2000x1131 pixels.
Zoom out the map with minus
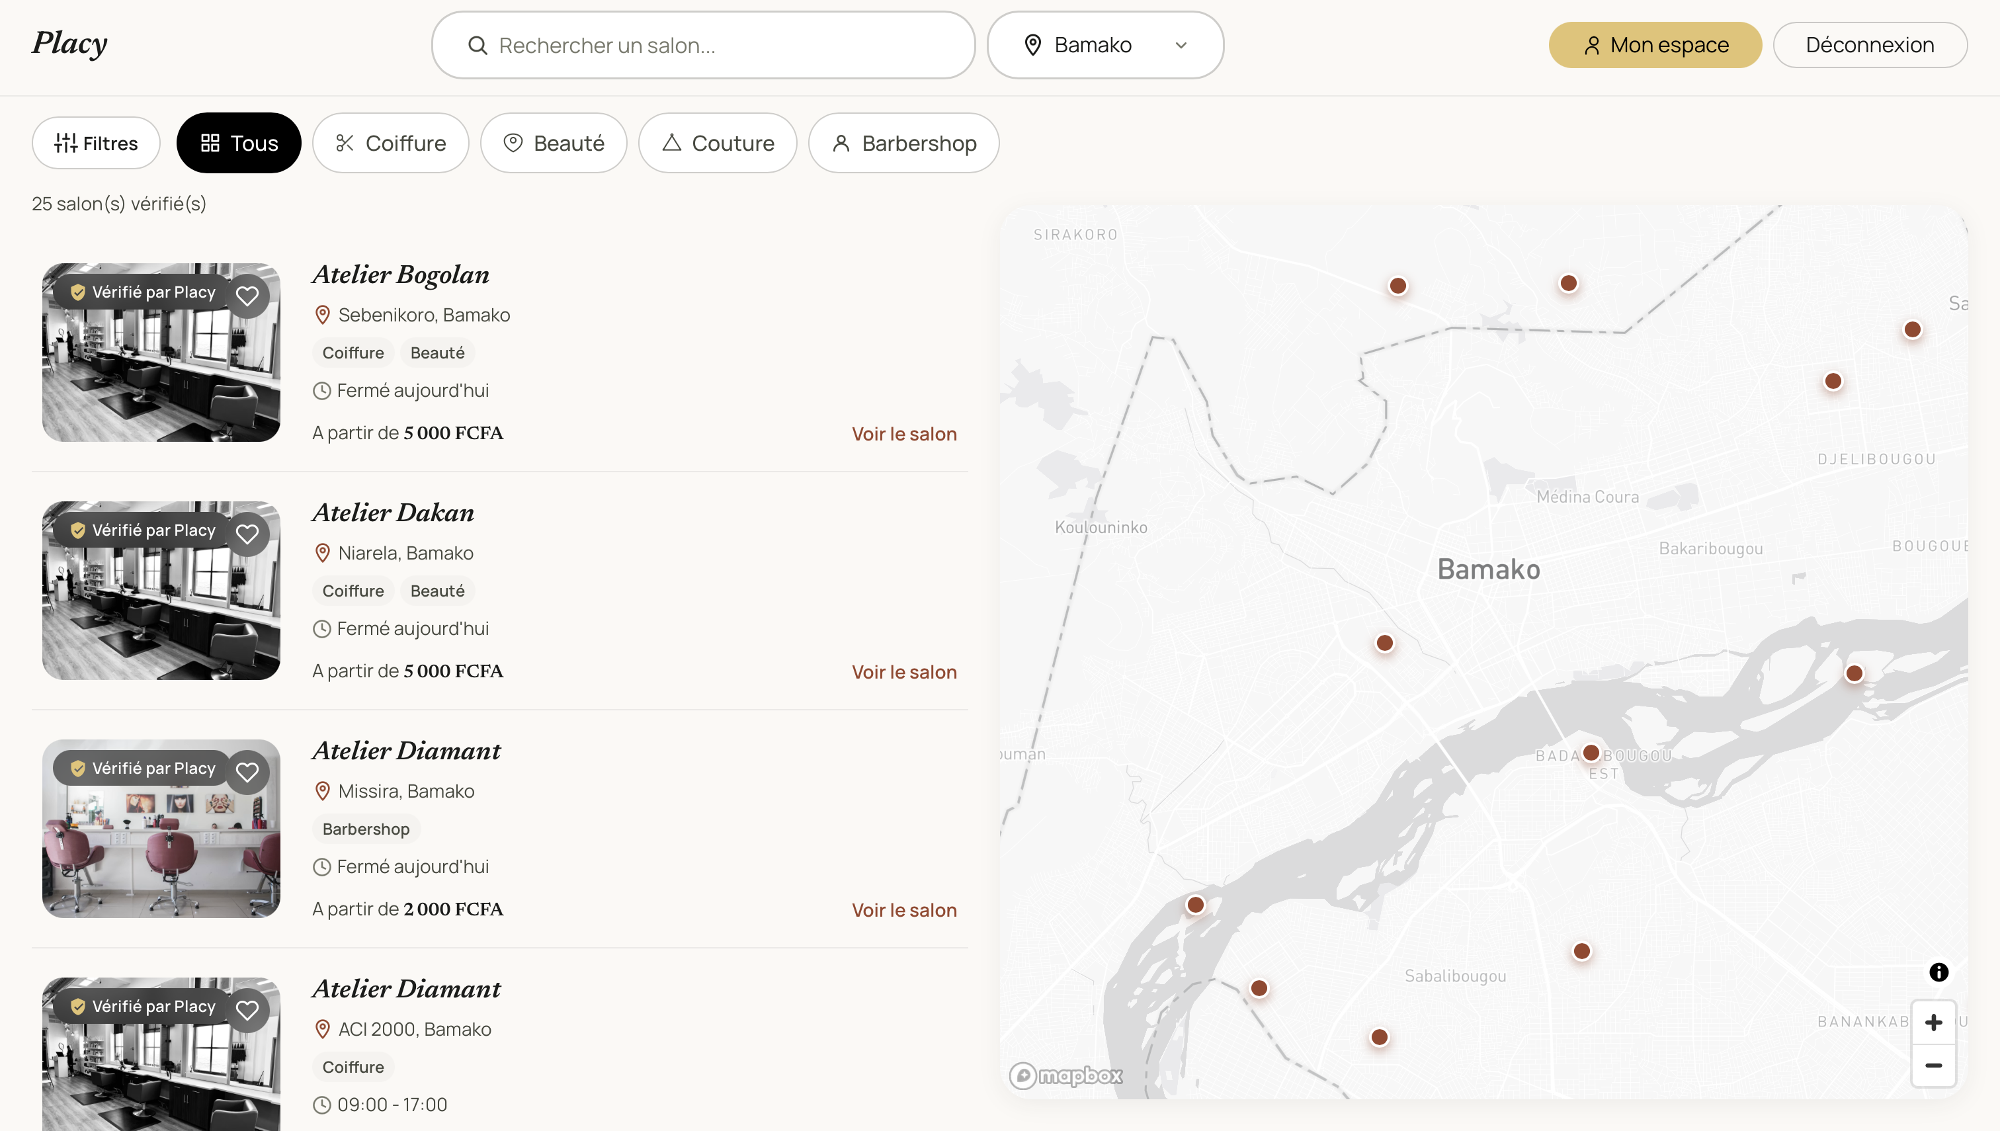point(1933,1066)
